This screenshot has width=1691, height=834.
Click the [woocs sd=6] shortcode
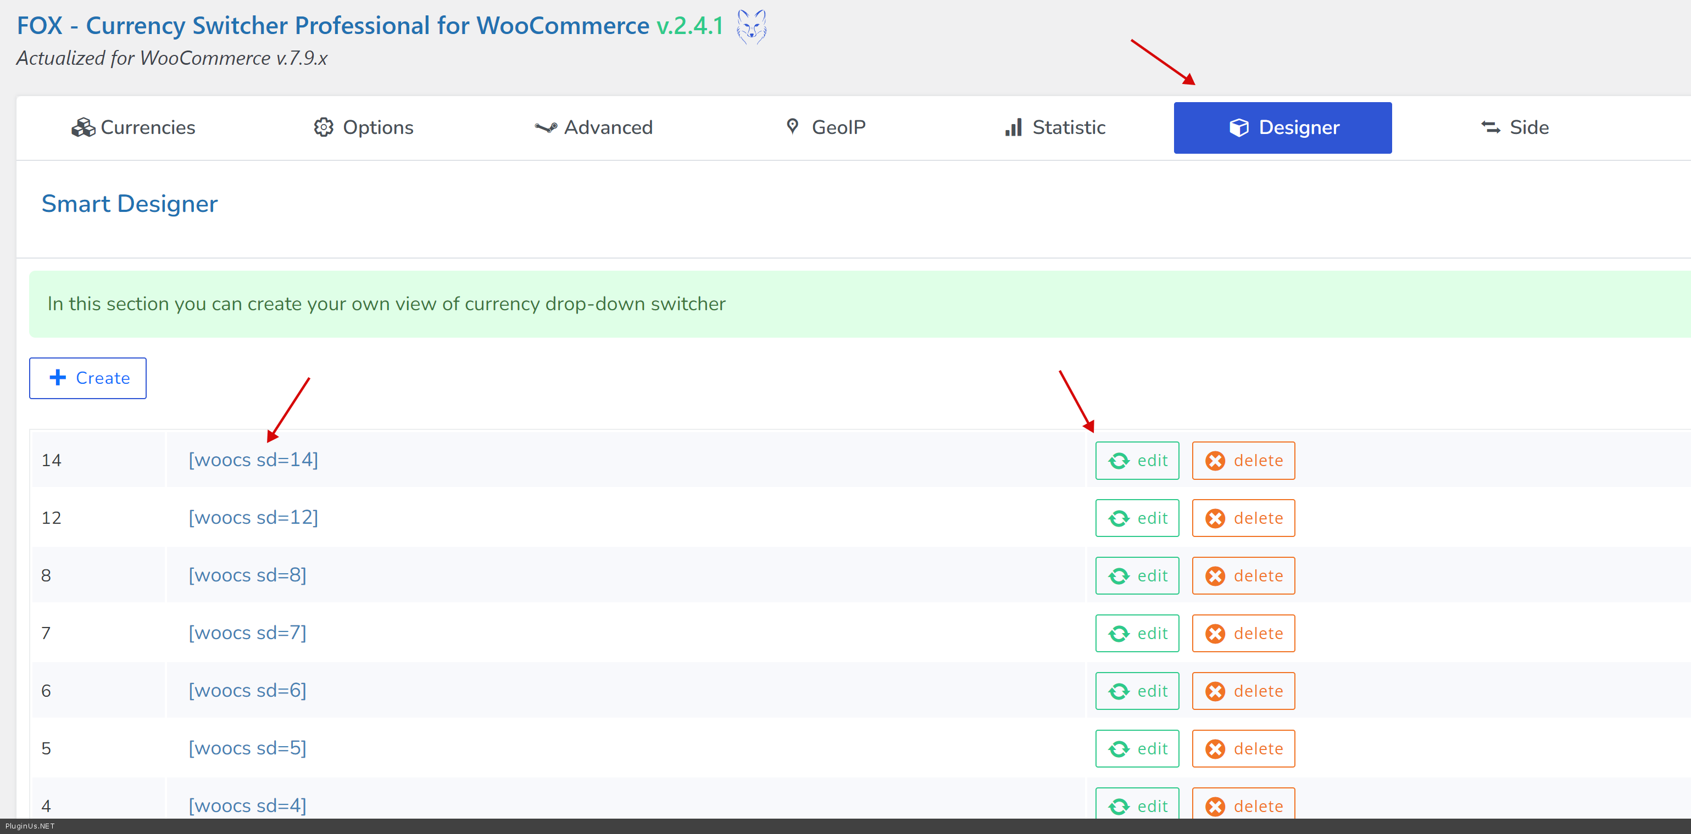pyautogui.click(x=247, y=690)
